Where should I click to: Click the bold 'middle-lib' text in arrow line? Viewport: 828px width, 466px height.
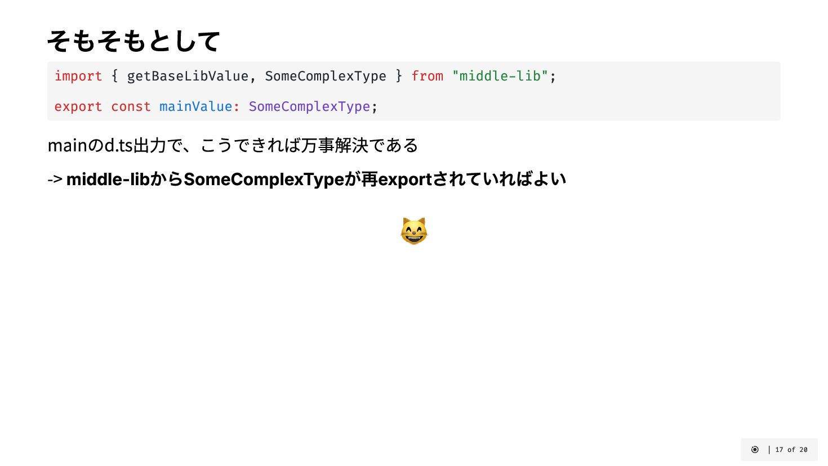(108, 179)
